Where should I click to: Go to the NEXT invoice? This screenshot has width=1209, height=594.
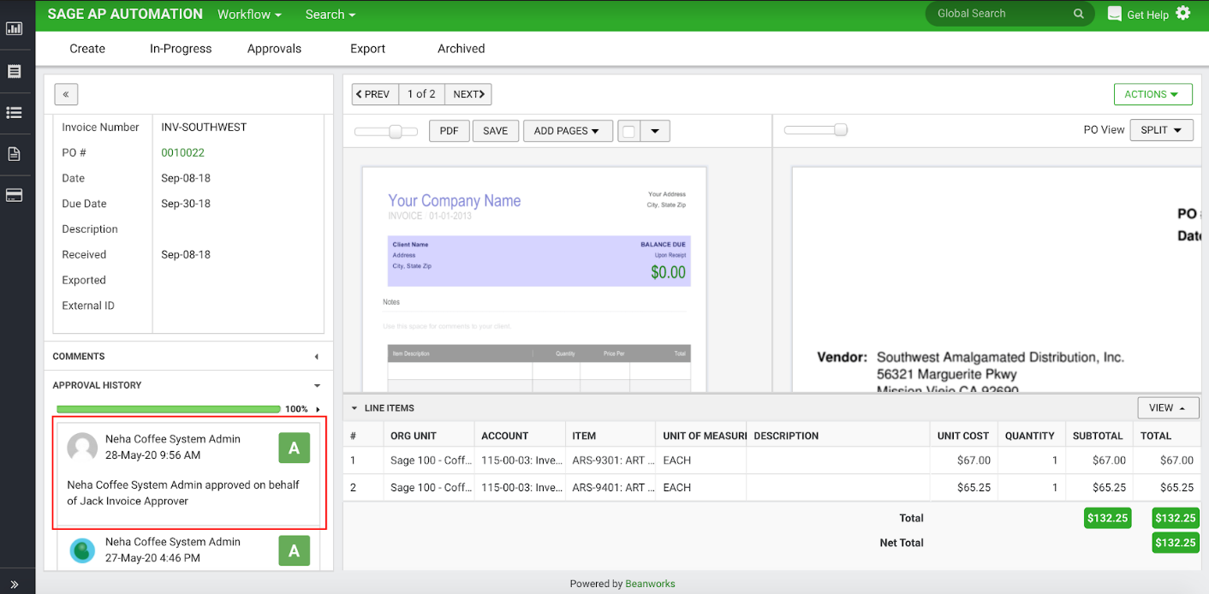click(x=469, y=94)
